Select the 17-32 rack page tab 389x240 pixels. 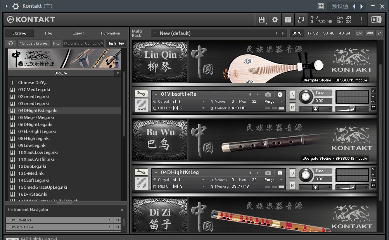click(x=313, y=33)
